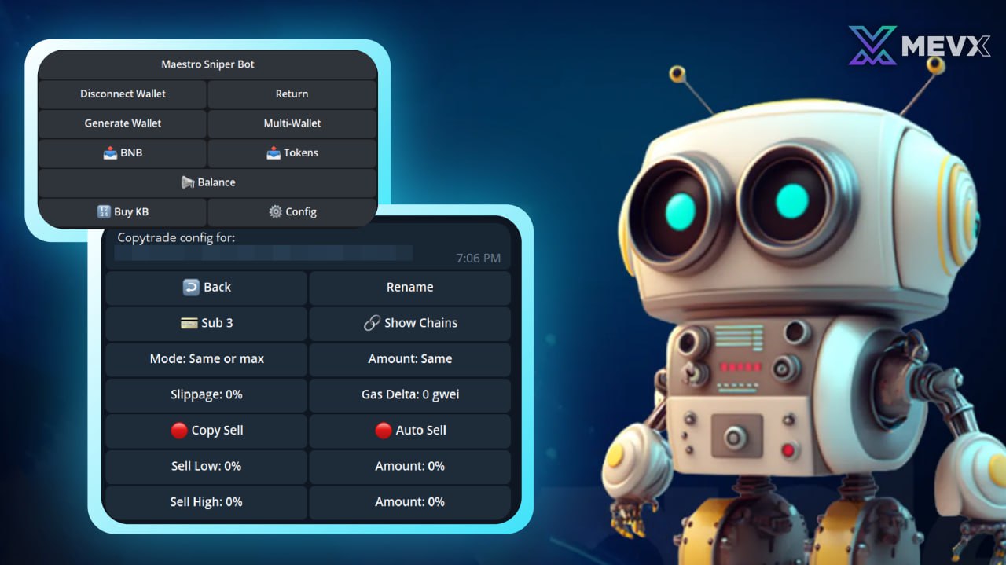The height and width of the screenshot is (565, 1006).
Task: Open the Tokens inbox button
Action: (x=292, y=152)
